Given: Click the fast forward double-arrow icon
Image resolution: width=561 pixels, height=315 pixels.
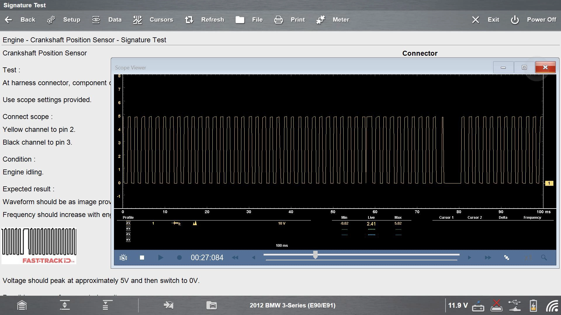Looking at the screenshot, I should click(488, 258).
